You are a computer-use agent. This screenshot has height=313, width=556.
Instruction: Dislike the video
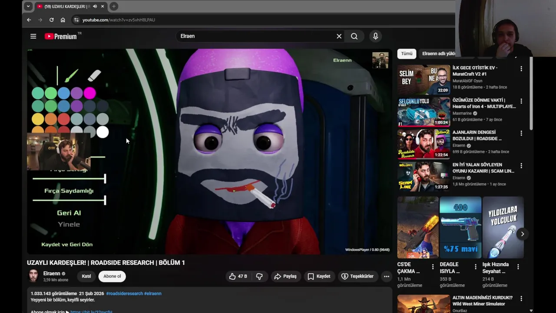[x=259, y=276]
